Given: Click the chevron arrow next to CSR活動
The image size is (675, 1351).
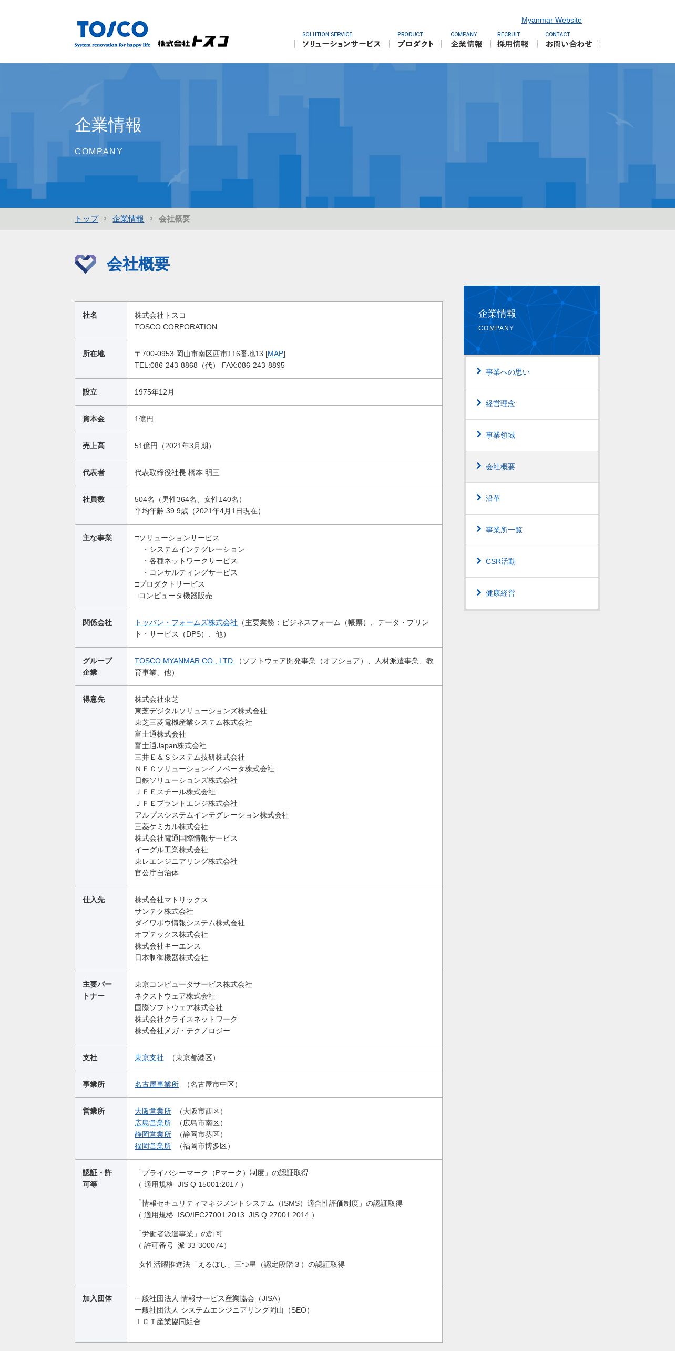Looking at the screenshot, I should (479, 561).
